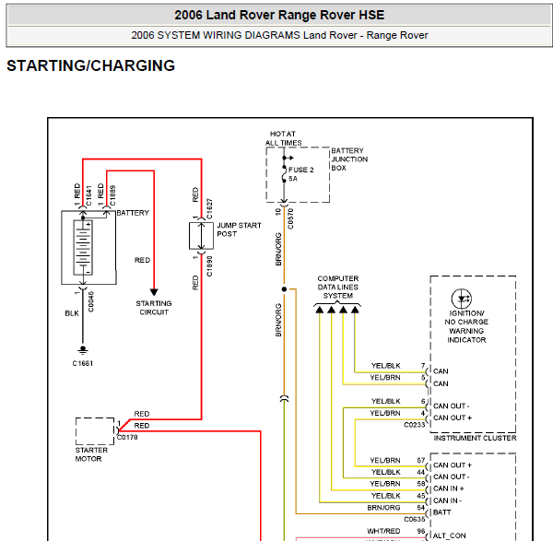Click the YEL/BLK wire label at pin 44
Screen dimensions: 553x541
(386, 472)
